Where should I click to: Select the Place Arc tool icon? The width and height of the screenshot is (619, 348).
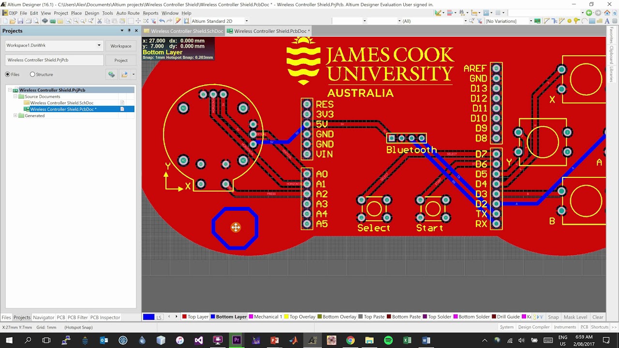tap(584, 21)
